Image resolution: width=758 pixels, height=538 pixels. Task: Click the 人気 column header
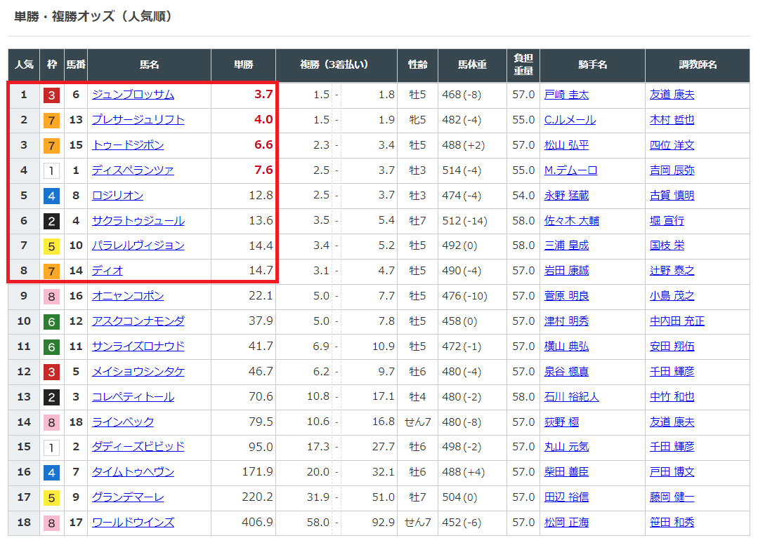(24, 65)
